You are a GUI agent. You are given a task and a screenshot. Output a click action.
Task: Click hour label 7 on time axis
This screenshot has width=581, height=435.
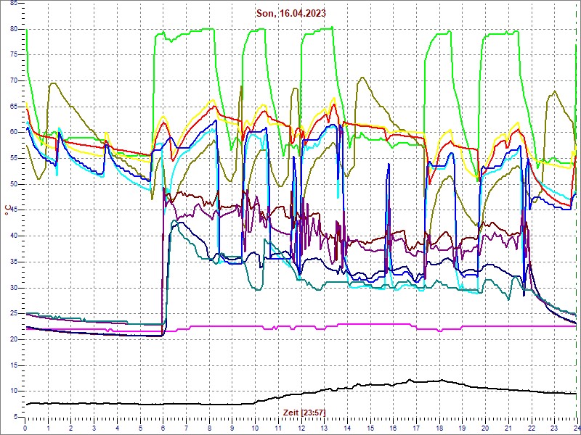pyautogui.click(x=186, y=428)
